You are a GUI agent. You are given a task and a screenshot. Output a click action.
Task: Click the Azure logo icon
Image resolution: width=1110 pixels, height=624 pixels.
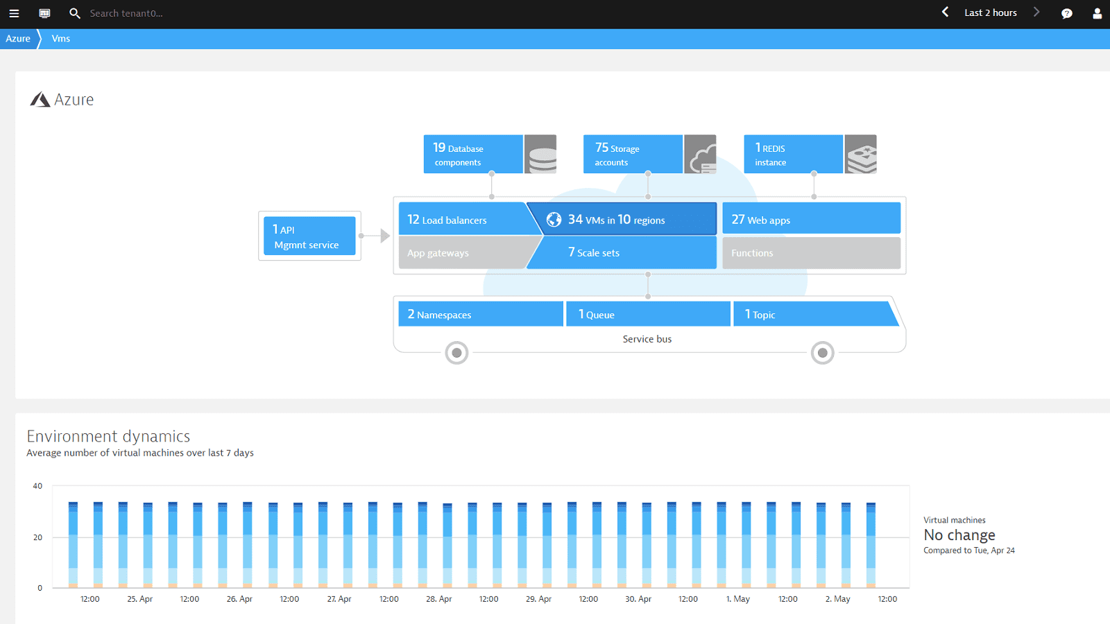pos(40,100)
